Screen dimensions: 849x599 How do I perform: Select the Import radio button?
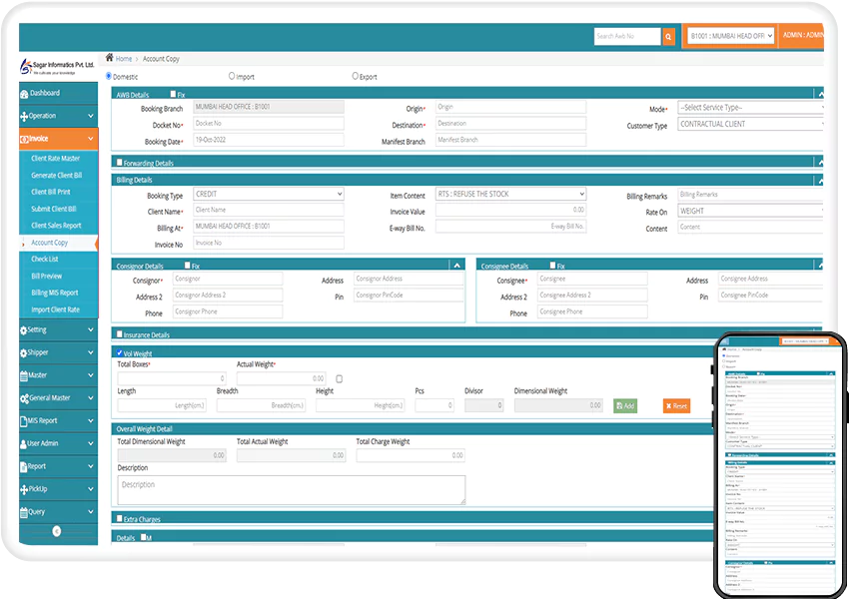[232, 76]
